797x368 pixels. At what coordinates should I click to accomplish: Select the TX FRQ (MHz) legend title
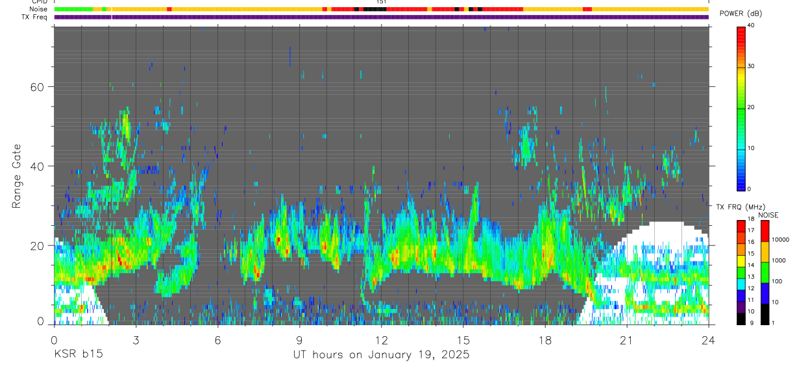738,207
